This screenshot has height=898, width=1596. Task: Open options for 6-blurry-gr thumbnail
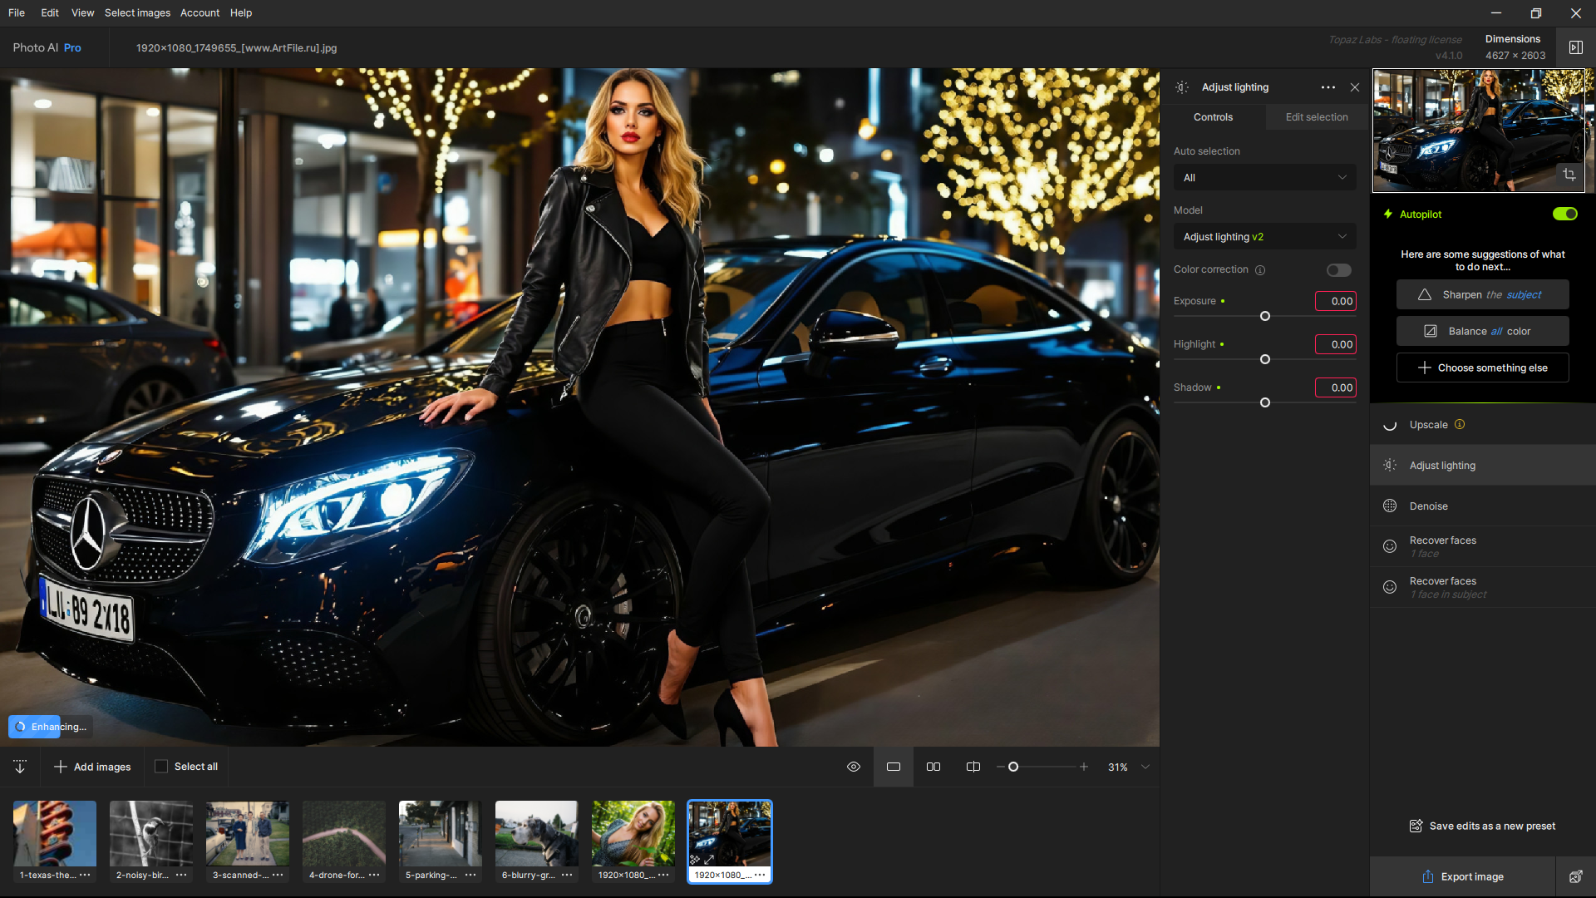tap(567, 875)
